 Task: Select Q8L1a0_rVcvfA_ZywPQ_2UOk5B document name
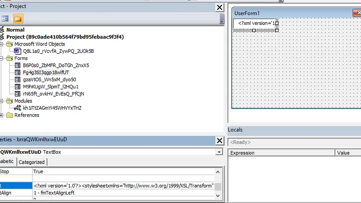click(58, 51)
